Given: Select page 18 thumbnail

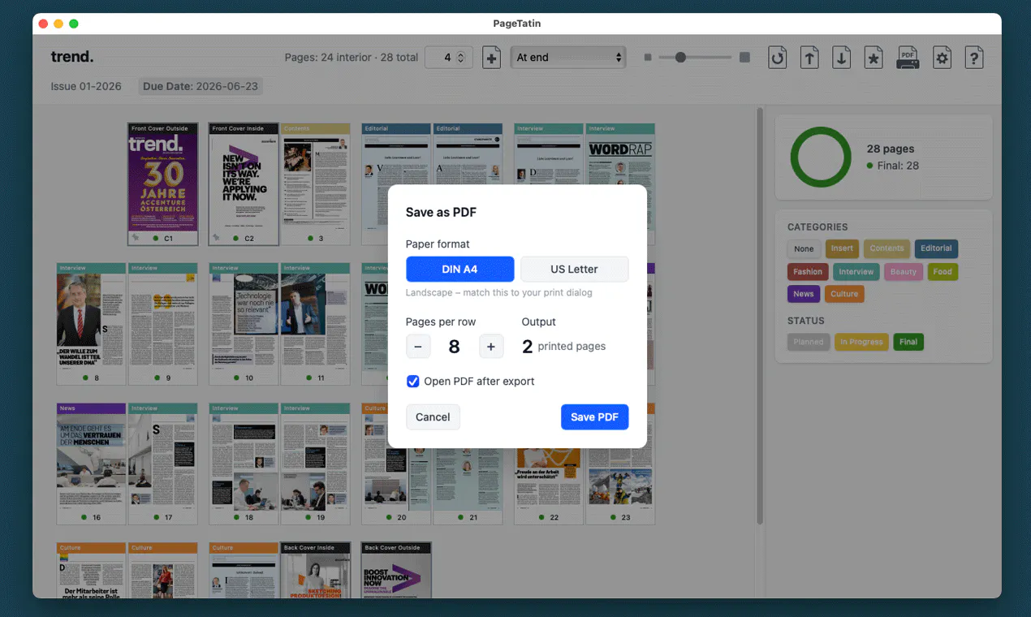Looking at the screenshot, I should 244,464.
